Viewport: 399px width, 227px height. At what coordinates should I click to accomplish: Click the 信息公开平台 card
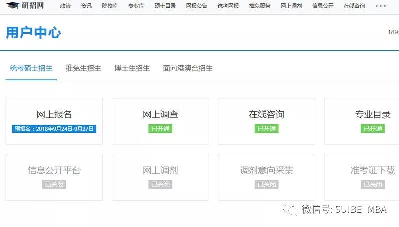pos(54,177)
